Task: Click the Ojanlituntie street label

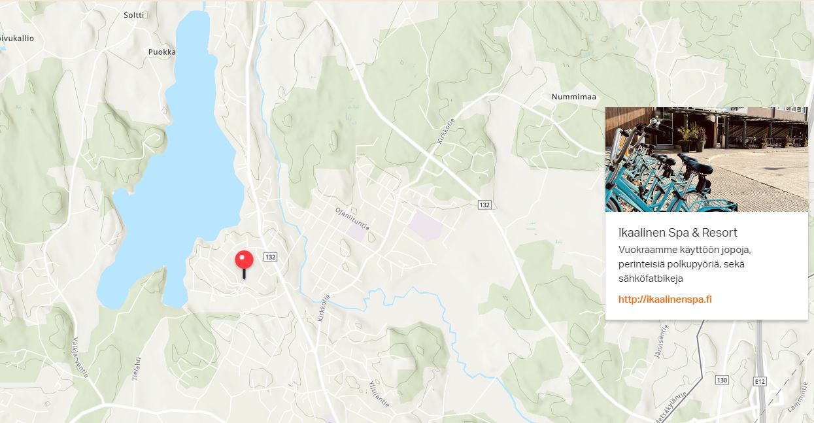Action: pos(352,219)
